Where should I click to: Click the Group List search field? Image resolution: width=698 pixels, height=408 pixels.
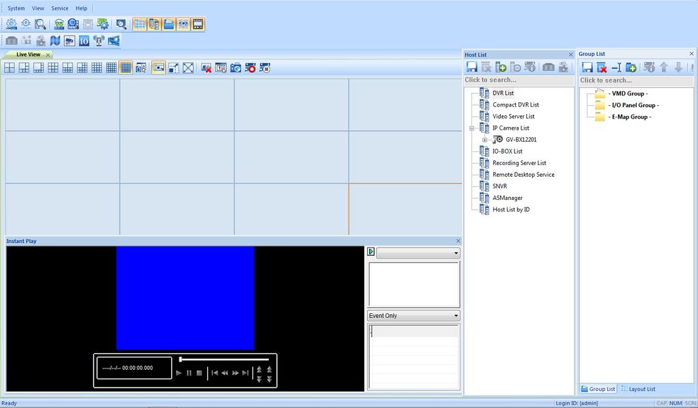coord(636,81)
